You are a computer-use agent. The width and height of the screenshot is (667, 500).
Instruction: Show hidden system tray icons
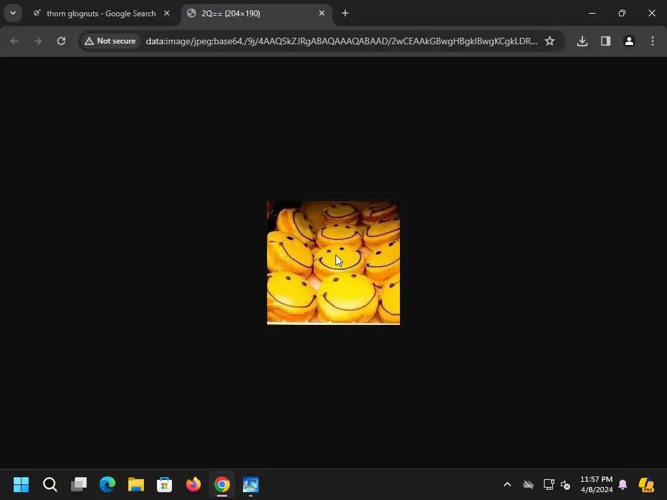(507, 484)
